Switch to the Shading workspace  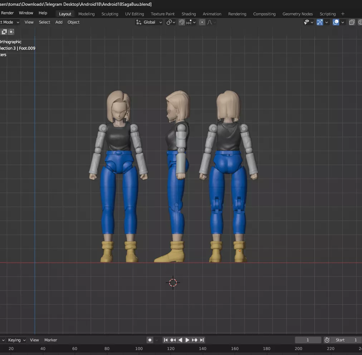189,14
